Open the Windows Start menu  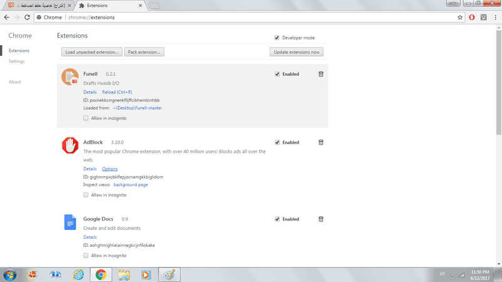click(x=10, y=274)
